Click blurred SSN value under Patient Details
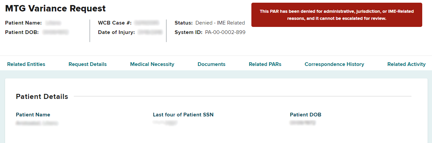Screen dimensions: 432x143 click(165, 123)
